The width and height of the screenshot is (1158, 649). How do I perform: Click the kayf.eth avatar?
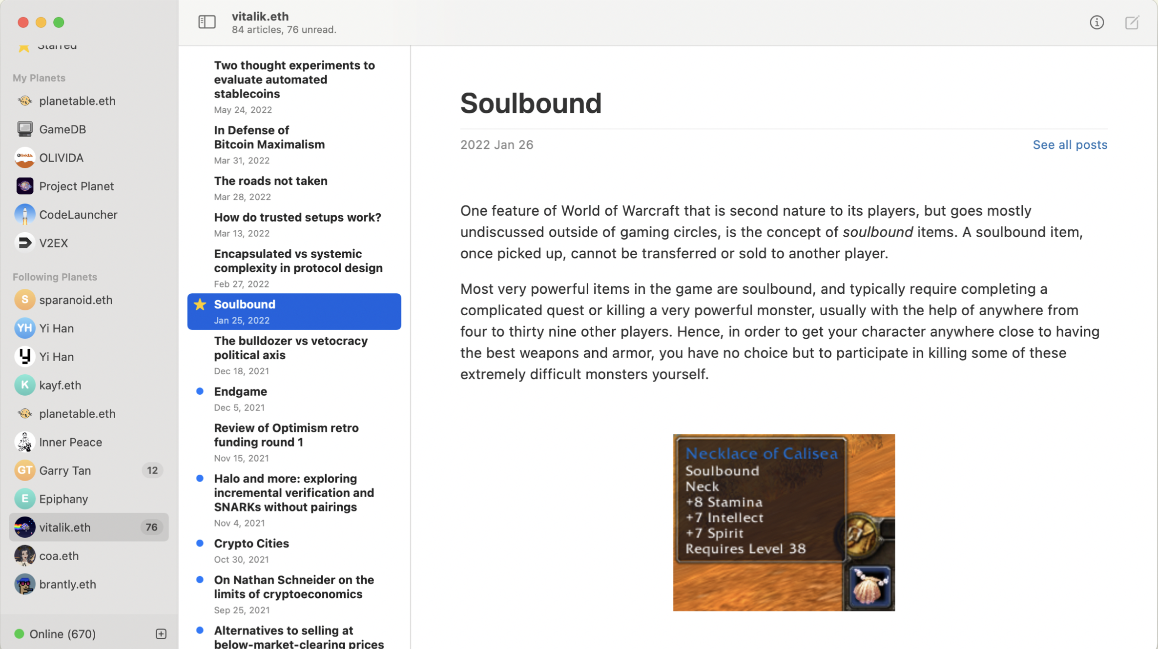pos(25,385)
